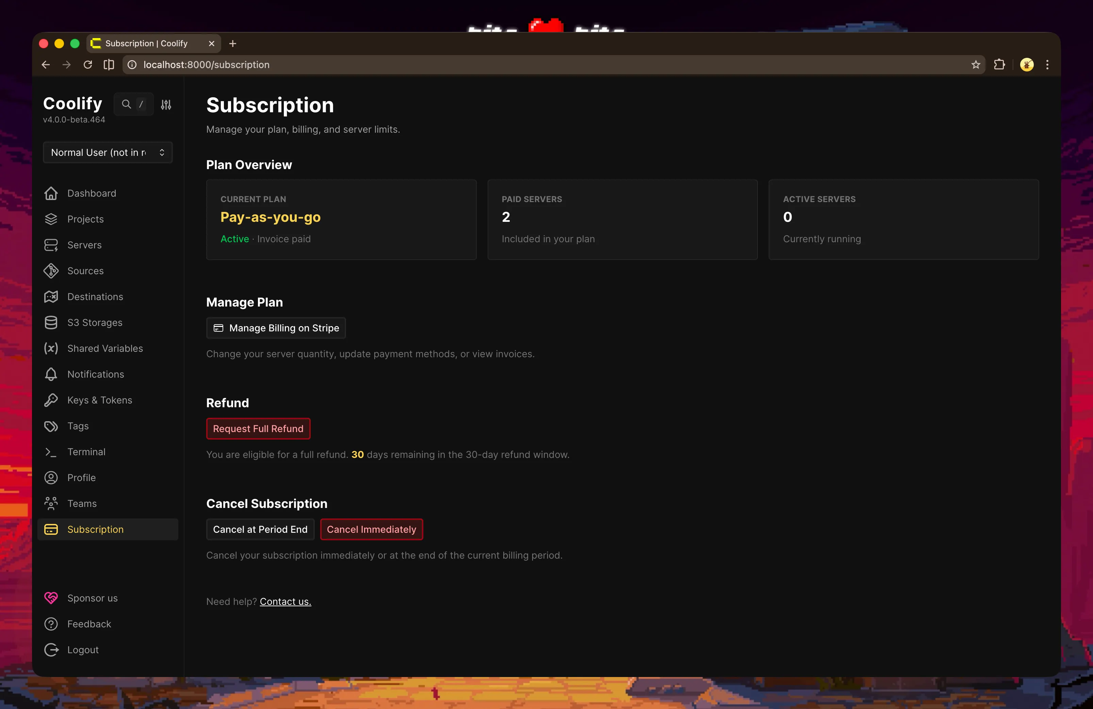Switch to the Subscription | Coolify tab
The image size is (1093, 709).
147,44
